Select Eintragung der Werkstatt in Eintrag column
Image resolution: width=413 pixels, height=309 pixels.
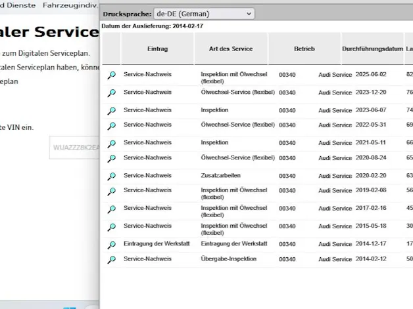pyautogui.click(x=157, y=243)
